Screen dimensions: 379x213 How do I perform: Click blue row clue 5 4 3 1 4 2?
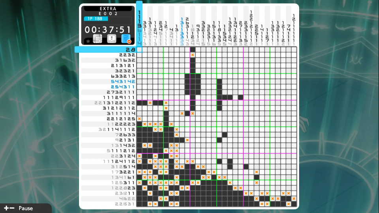tap(123, 81)
